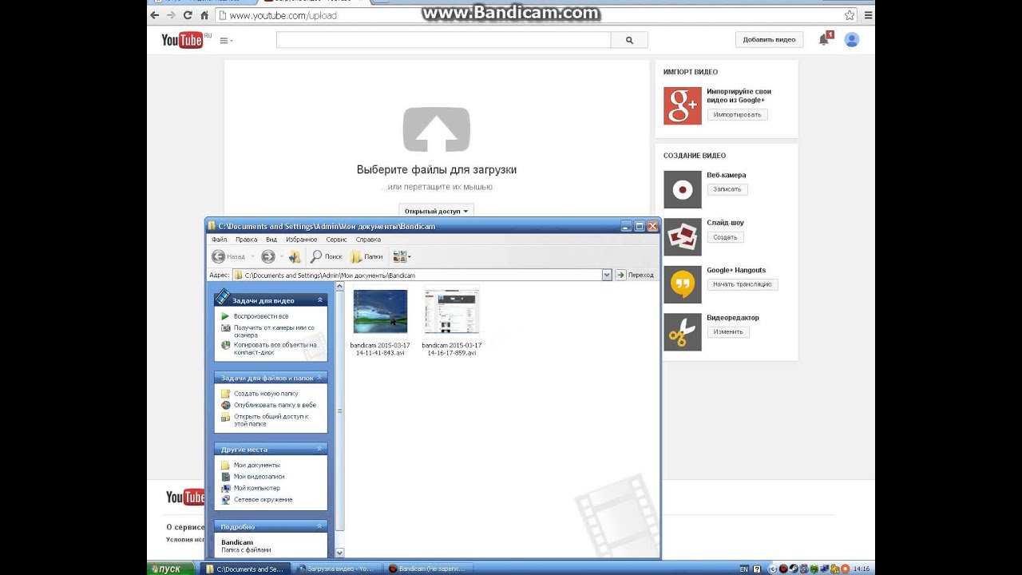Click the Explorer up-folder icon

295,256
